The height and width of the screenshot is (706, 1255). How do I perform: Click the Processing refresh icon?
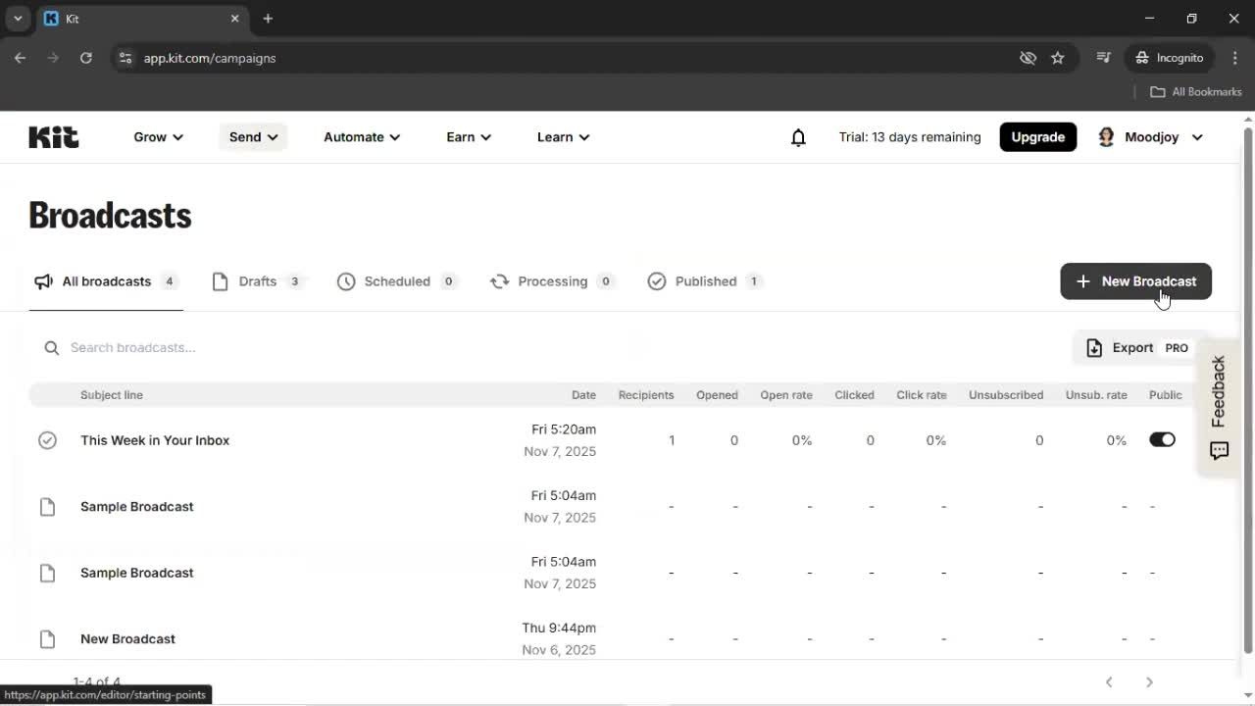click(x=500, y=281)
